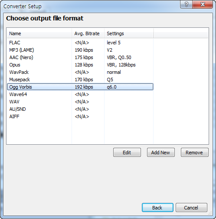Cancel the Converter Setup dialog
216x219 pixels.
click(191, 208)
